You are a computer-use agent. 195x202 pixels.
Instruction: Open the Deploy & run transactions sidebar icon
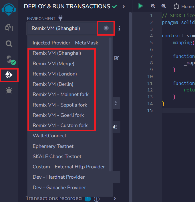pyautogui.click(x=9, y=75)
